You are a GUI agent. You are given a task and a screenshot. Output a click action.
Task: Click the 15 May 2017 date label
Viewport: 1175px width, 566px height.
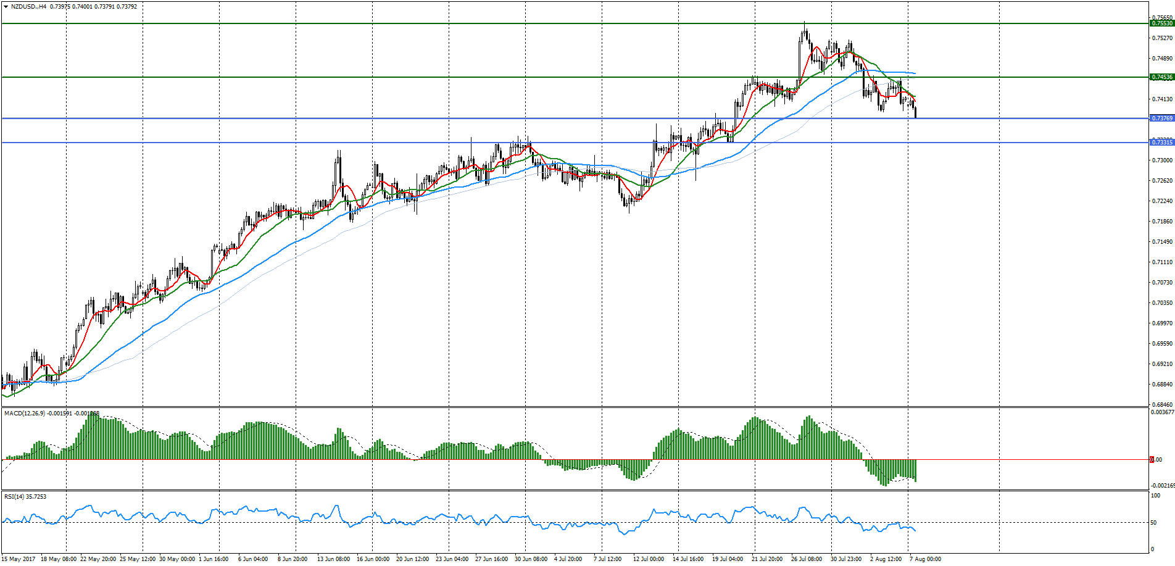click(19, 559)
